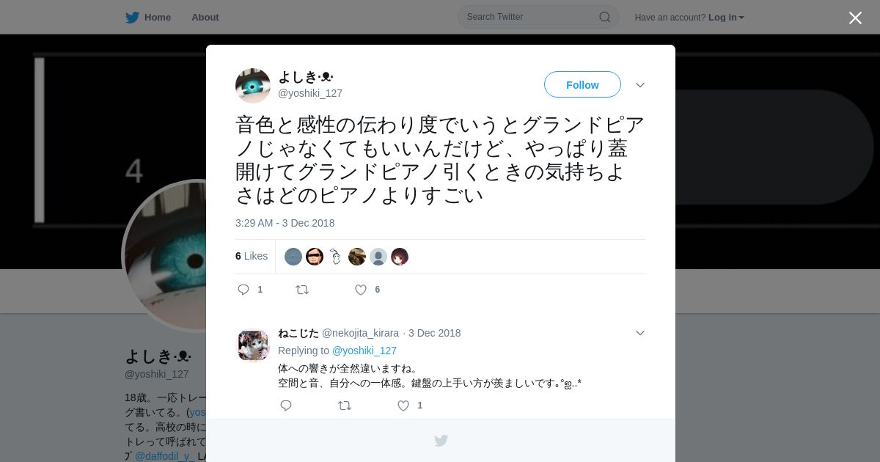Like the main tweet with heart icon
Image resolution: width=880 pixels, height=462 pixels.
361,290
